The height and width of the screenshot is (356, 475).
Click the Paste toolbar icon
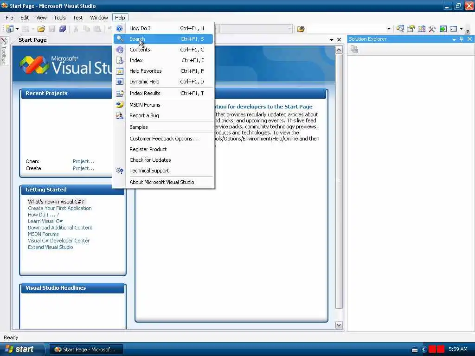coord(97,29)
